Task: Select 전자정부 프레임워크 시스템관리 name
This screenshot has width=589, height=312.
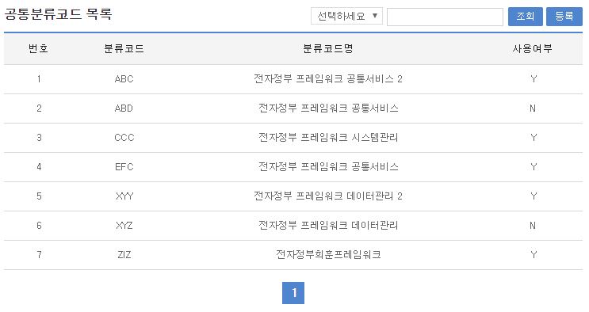Action: (x=328, y=138)
